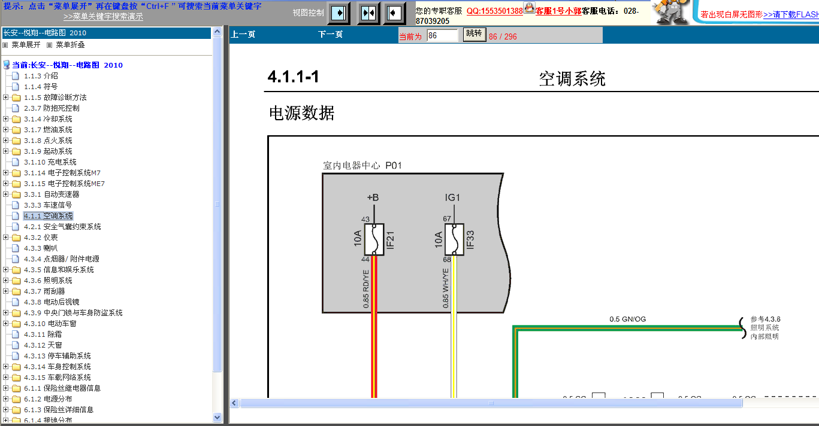819x426 pixels.
Task: Open 4.3.13 停车辅助系统 entry
Action: click(x=58, y=356)
